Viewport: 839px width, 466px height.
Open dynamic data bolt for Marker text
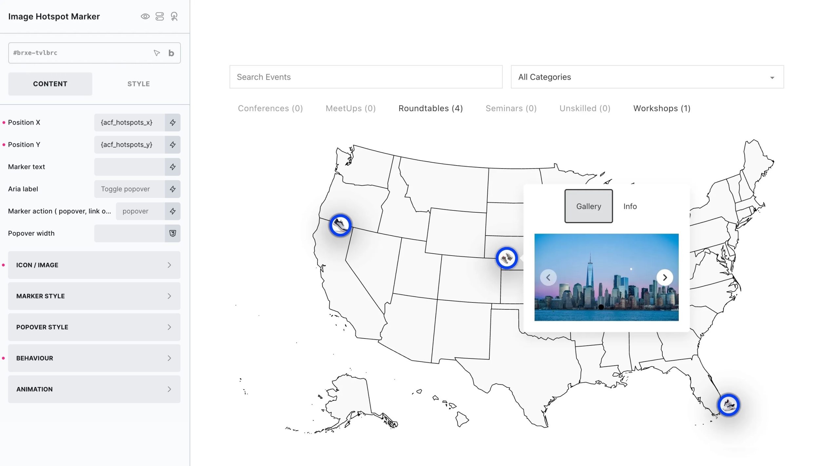click(173, 167)
